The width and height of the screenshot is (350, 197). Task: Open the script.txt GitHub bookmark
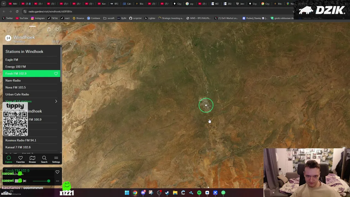click(x=135, y=18)
